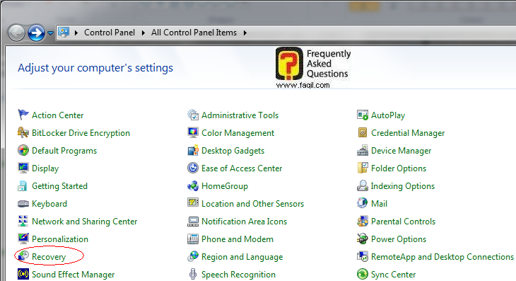Screen dimensions: 516x281
Task: Open the Power Options icon
Action: (x=363, y=239)
